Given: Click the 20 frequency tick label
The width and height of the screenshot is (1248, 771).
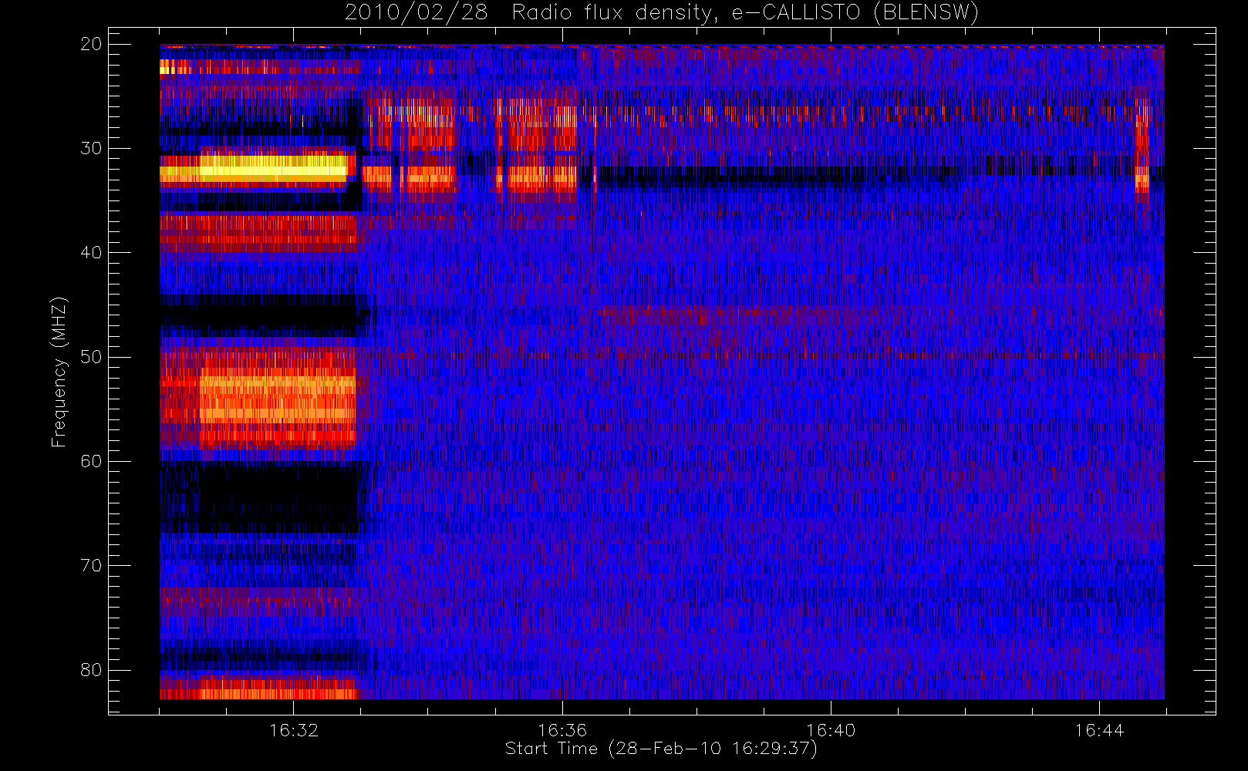Looking at the screenshot, I should 91,44.
